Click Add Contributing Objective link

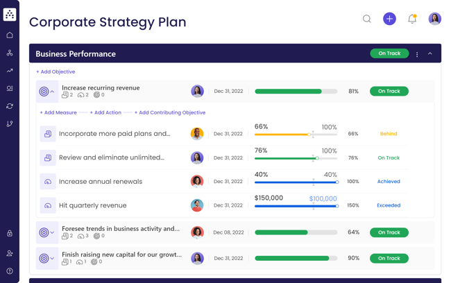(170, 112)
